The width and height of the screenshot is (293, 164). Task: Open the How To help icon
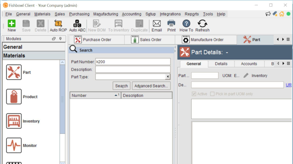click(x=186, y=26)
